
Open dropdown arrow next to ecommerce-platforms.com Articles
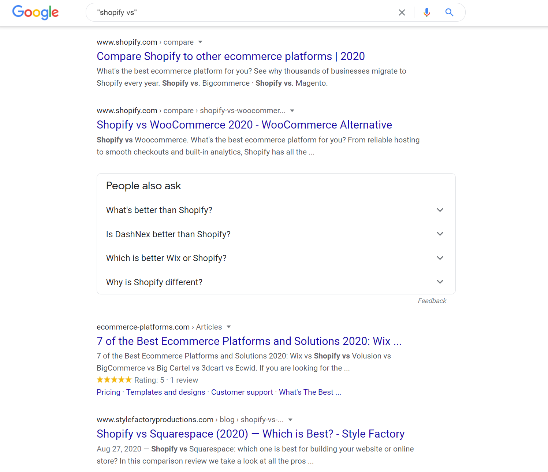pyautogui.click(x=229, y=327)
